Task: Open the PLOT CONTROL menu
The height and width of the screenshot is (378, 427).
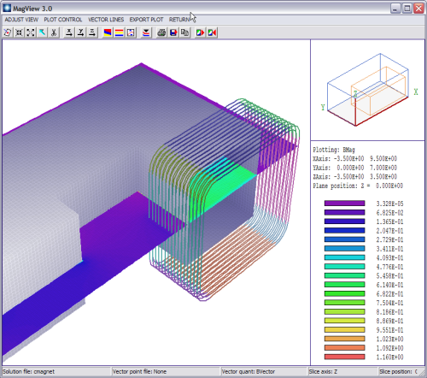Action: (63, 20)
